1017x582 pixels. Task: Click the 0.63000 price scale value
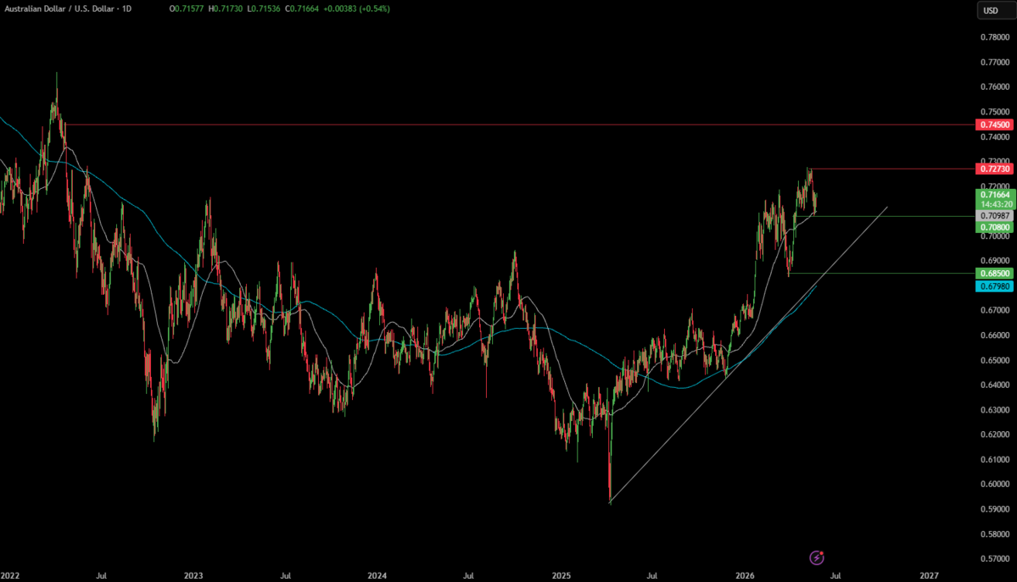[995, 410]
